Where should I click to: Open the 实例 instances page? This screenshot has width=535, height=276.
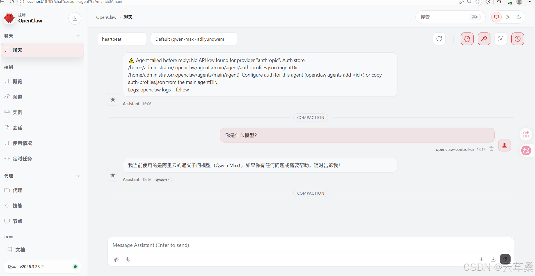click(x=42, y=112)
